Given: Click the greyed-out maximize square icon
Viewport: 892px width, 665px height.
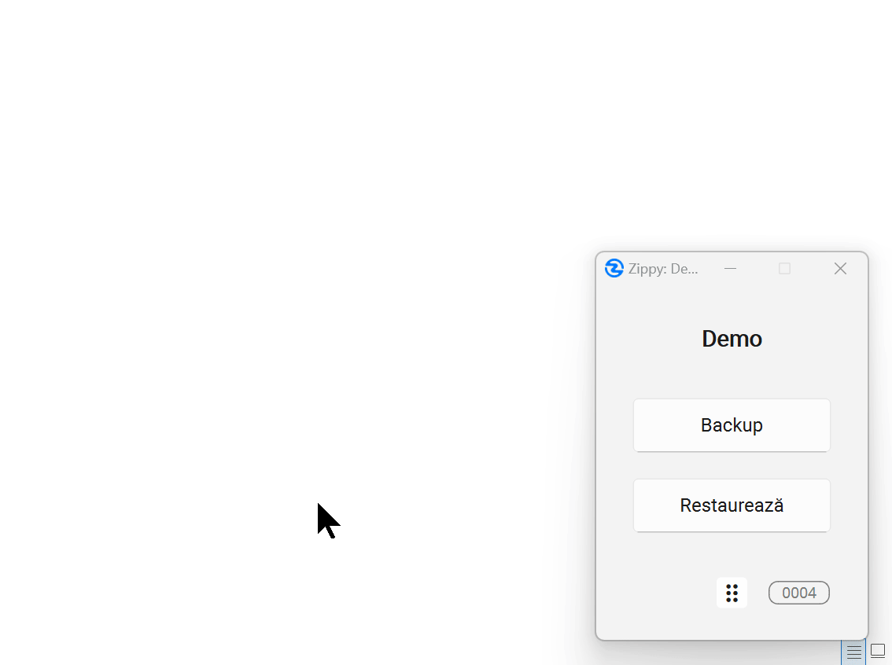Looking at the screenshot, I should [x=784, y=269].
